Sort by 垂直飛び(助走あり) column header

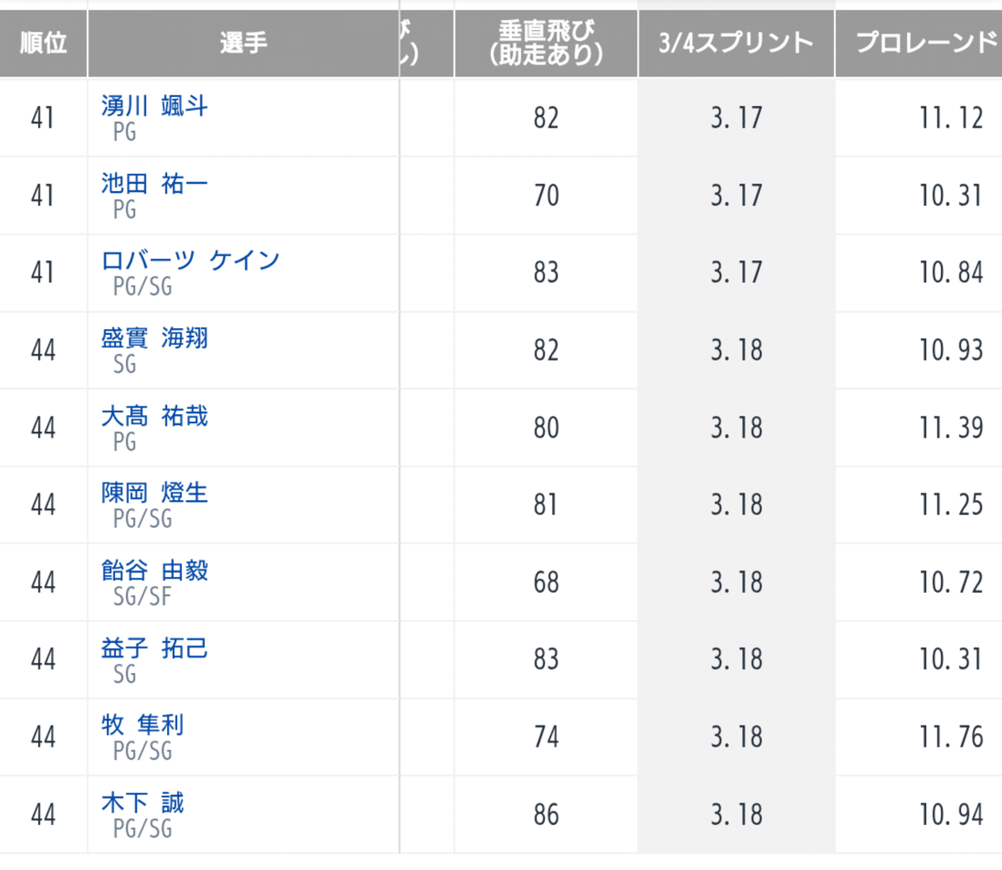point(546,43)
